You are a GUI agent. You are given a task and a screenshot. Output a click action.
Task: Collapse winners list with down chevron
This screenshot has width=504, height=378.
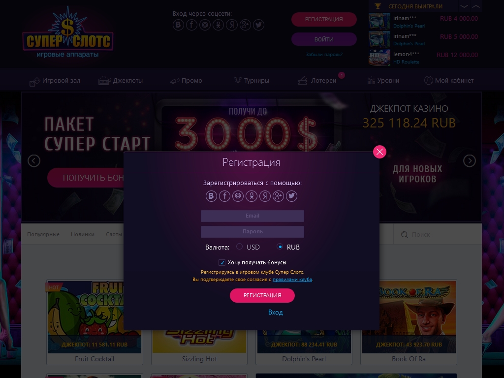click(x=464, y=6)
